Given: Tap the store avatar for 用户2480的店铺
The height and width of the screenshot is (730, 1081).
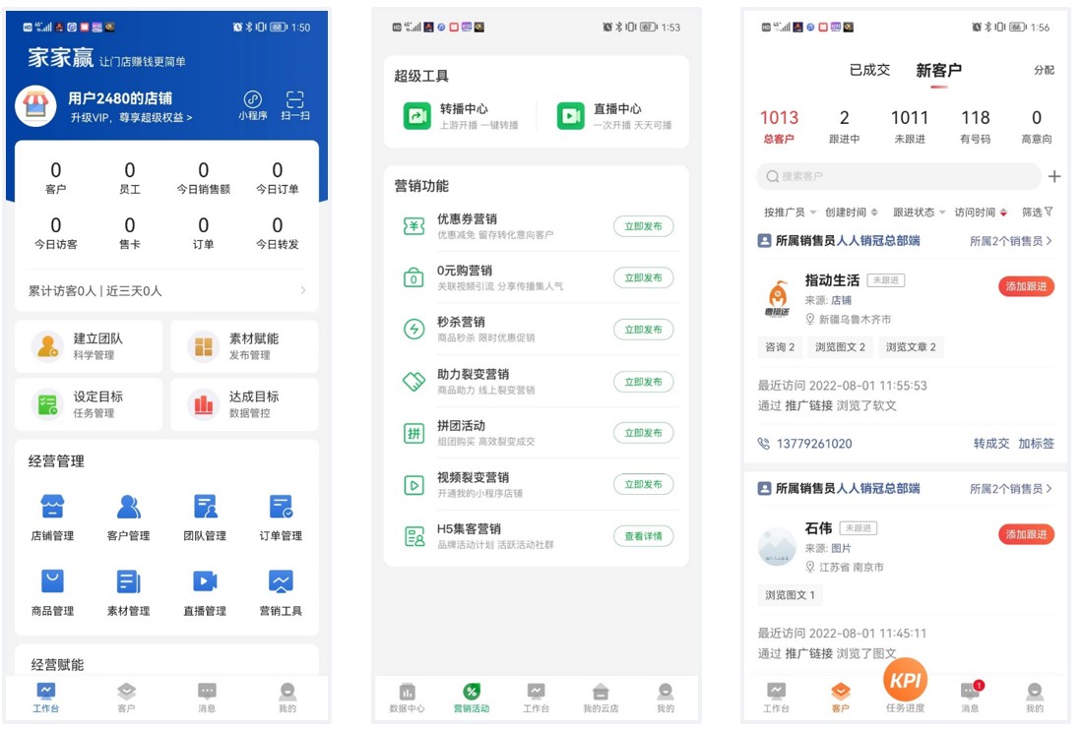Looking at the screenshot, I should pos(35,106).
